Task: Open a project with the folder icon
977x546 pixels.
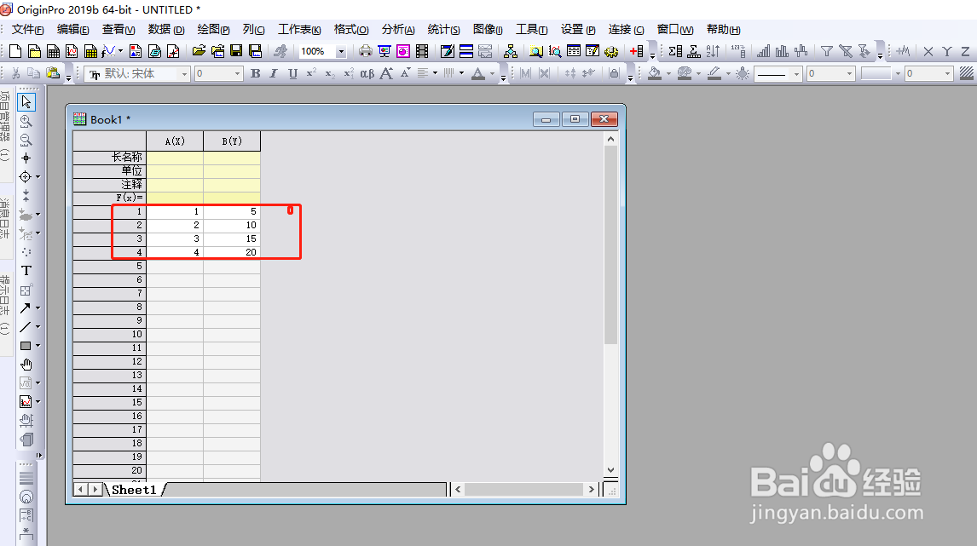Action: 199,51
